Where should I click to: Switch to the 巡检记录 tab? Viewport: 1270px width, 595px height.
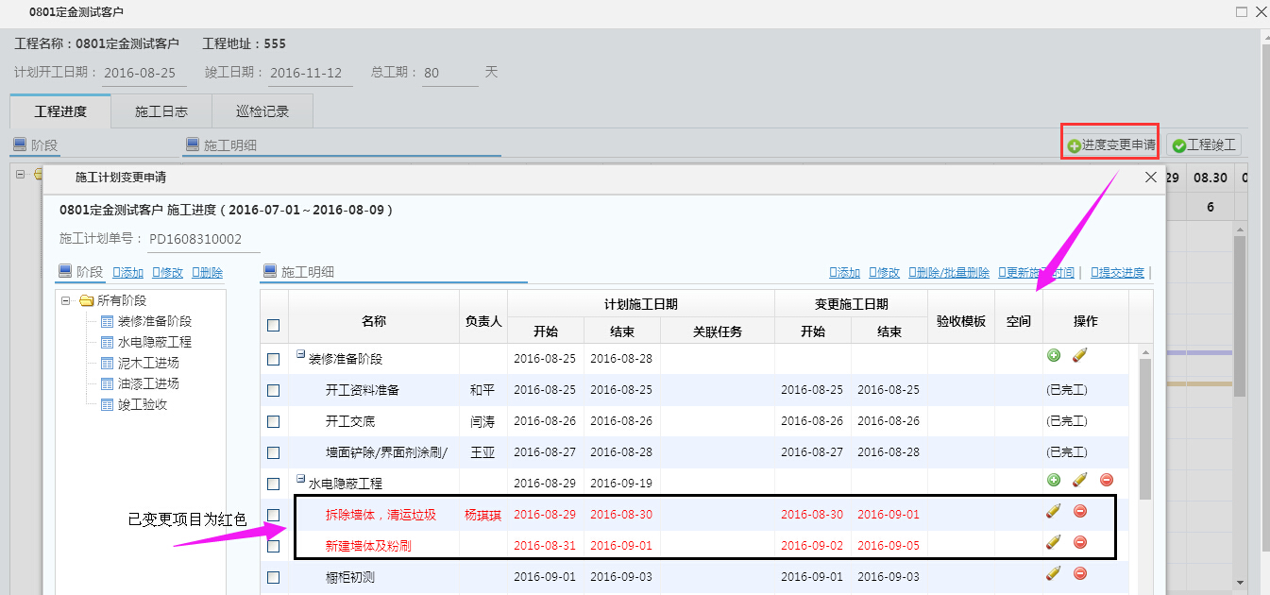coord(262,110)
